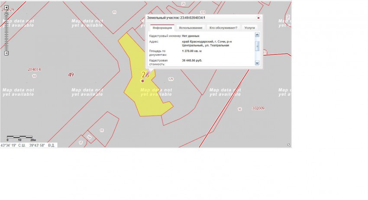This screenshot has height=200, width=368.
Task: Click the parcel labeled 129
Action: [x=171, y=79]
